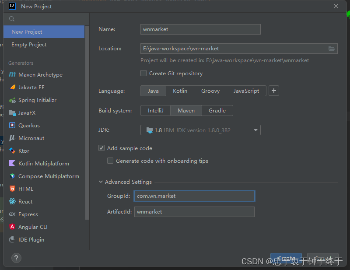Open help with the question mark button
Screen dimensions: 350x270
click(16, 258)
